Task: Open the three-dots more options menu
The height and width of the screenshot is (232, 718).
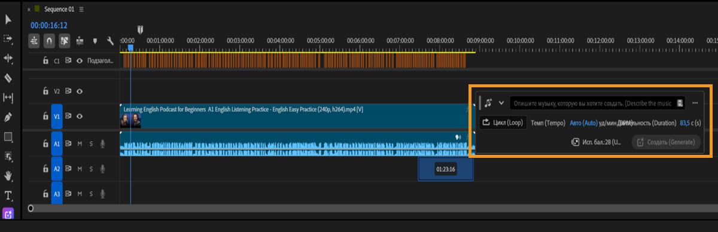Action: 695,103
